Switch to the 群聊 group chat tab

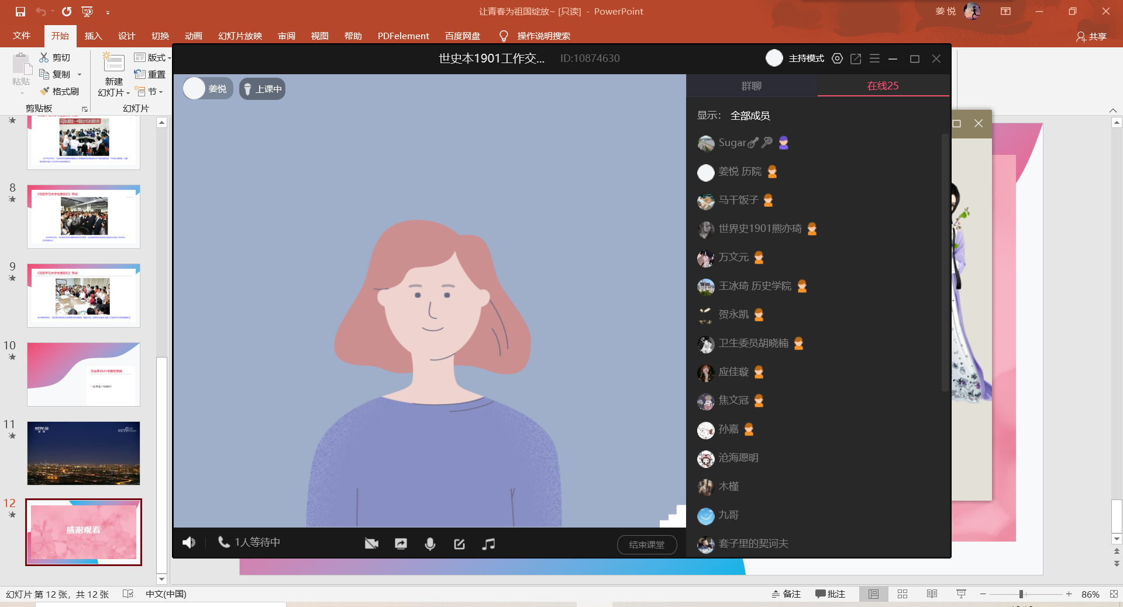tap(752, 86)
